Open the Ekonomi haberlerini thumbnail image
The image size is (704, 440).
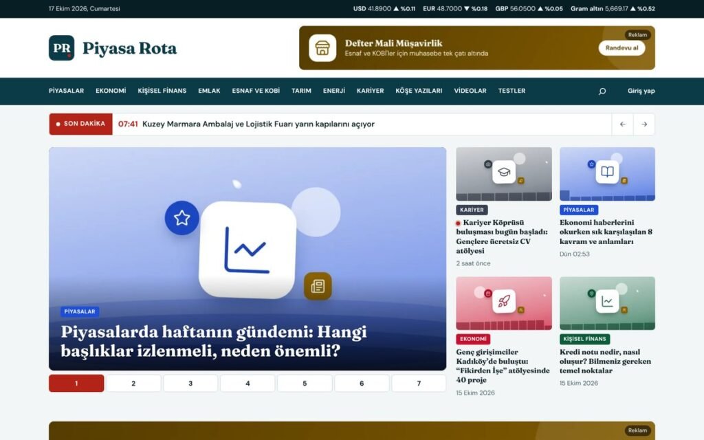tap(607, 174)
